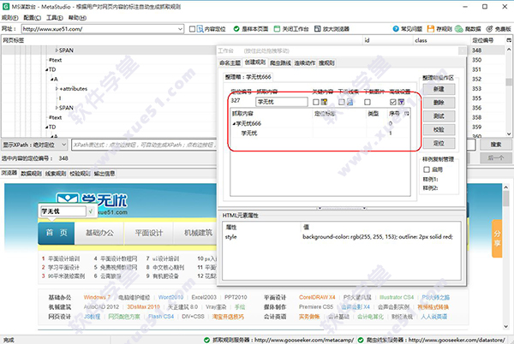
Task: Switch to the 线索规则 bottom tab
Action: pos(56,174)
